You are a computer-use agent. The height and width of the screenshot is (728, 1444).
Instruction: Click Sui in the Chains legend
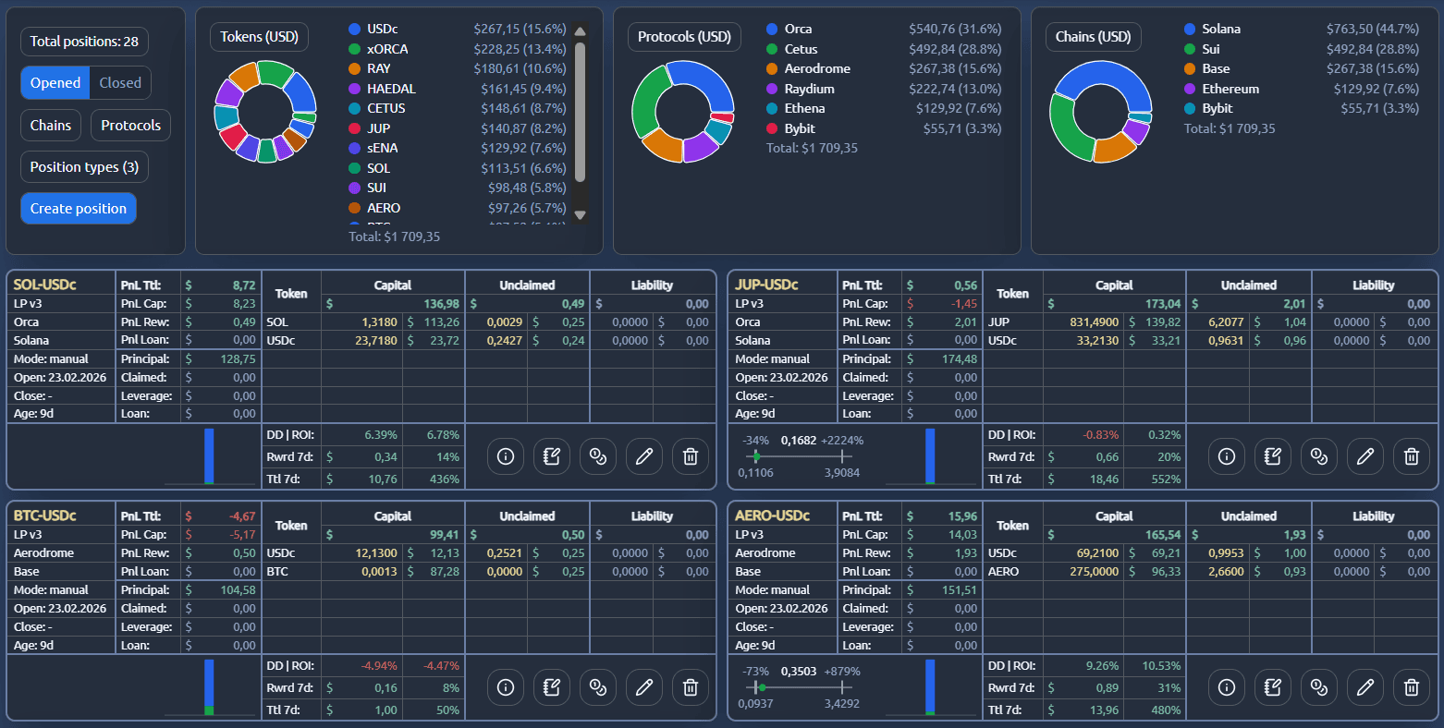1211,49
